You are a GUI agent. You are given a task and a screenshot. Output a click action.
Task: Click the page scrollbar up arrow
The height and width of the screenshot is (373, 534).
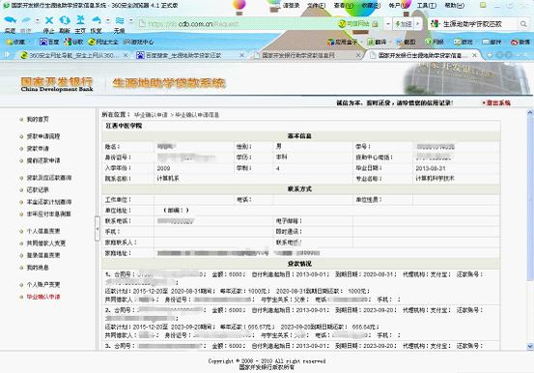530,112
